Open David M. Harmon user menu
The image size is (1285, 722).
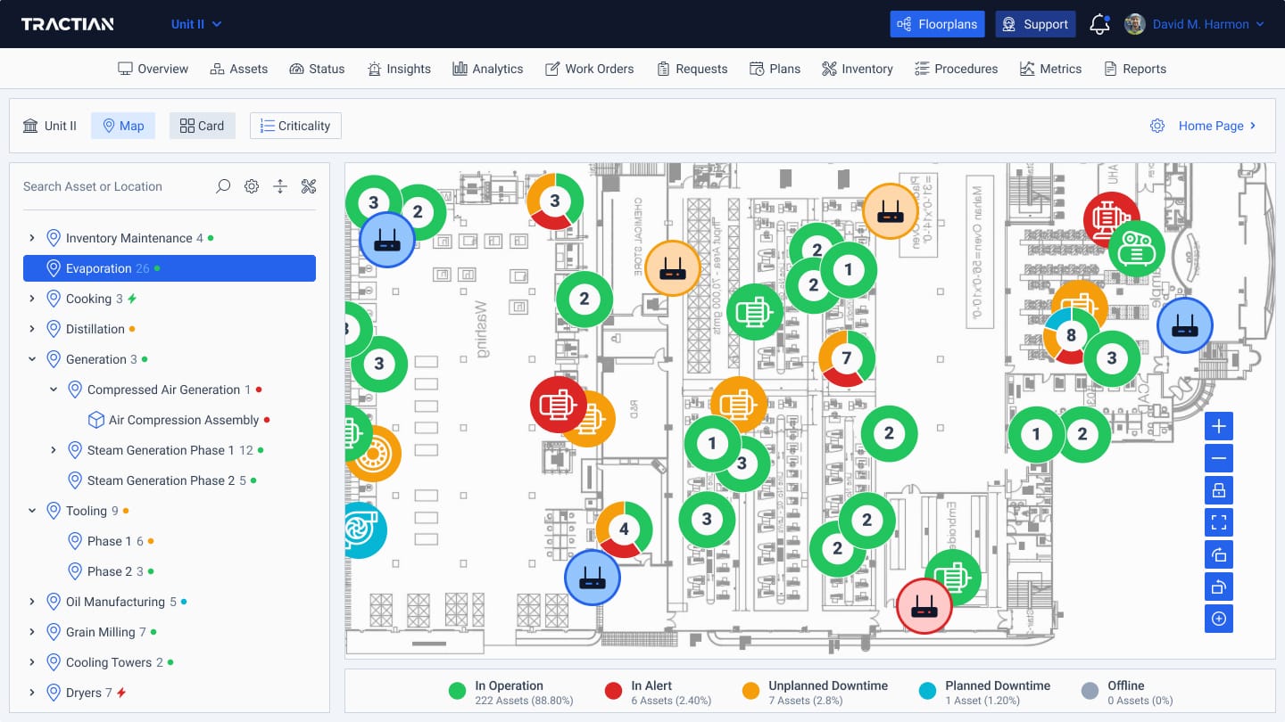click(x=1195, y=24)
